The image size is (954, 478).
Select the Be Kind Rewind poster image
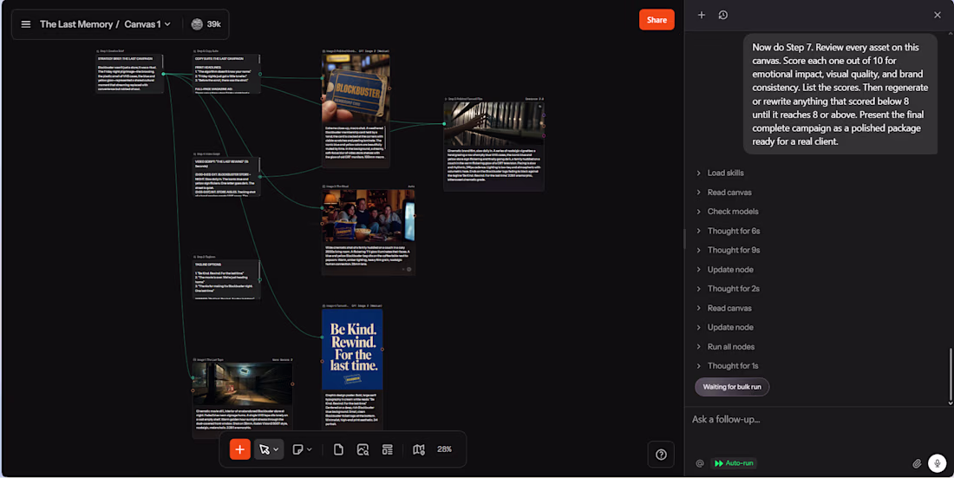[x=352, y=349]
